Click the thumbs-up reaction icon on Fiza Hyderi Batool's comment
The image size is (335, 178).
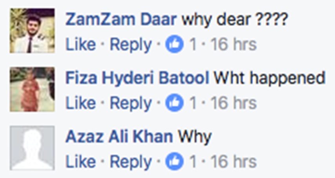point(174,103)
